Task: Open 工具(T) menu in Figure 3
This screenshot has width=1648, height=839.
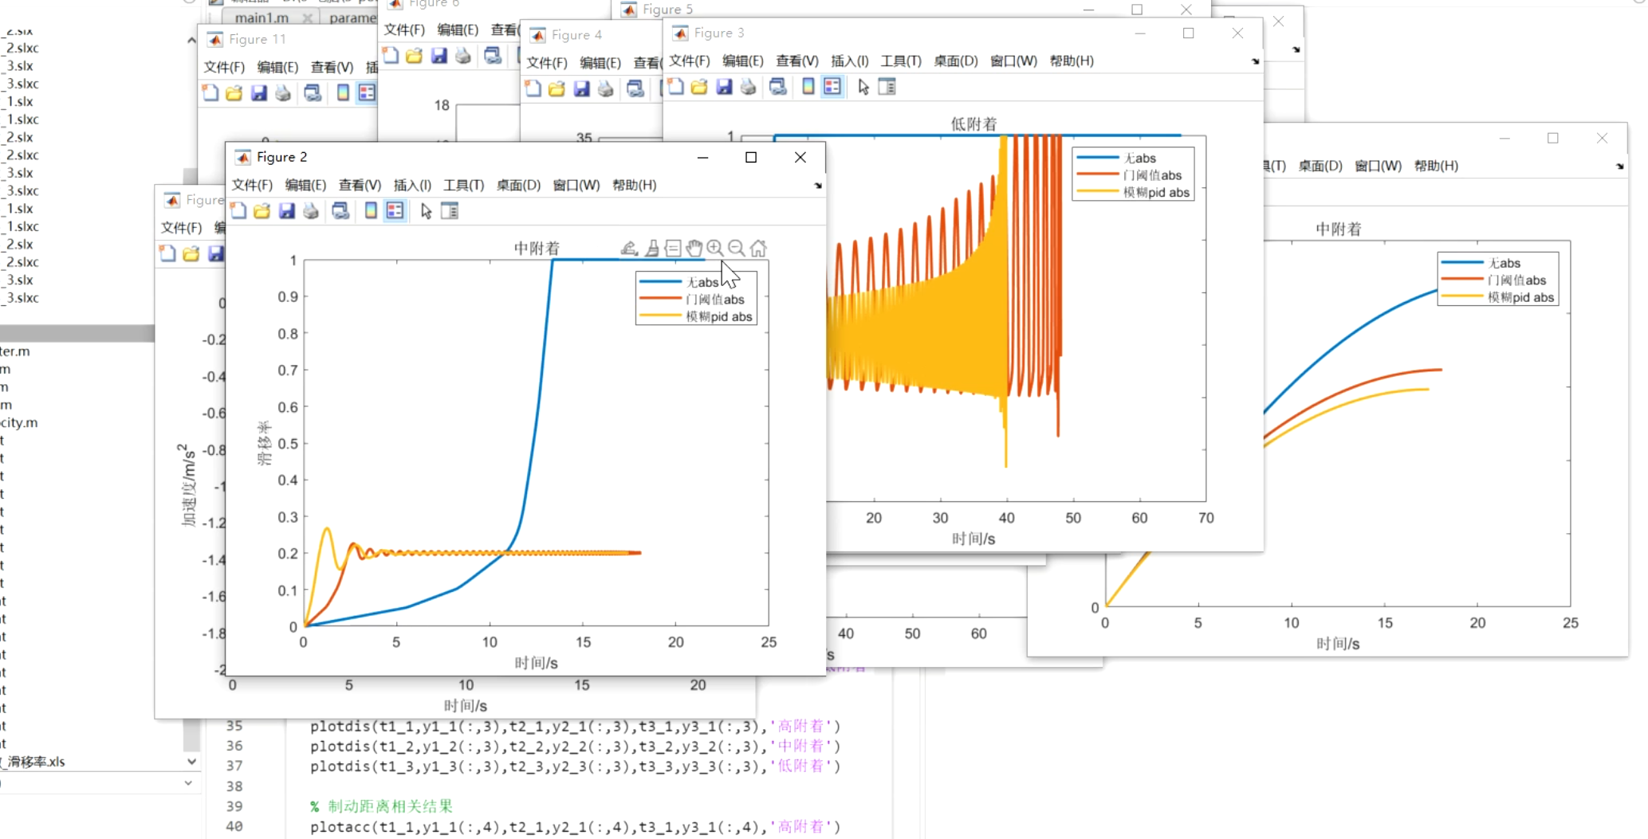Action: [x=900, y=61]
